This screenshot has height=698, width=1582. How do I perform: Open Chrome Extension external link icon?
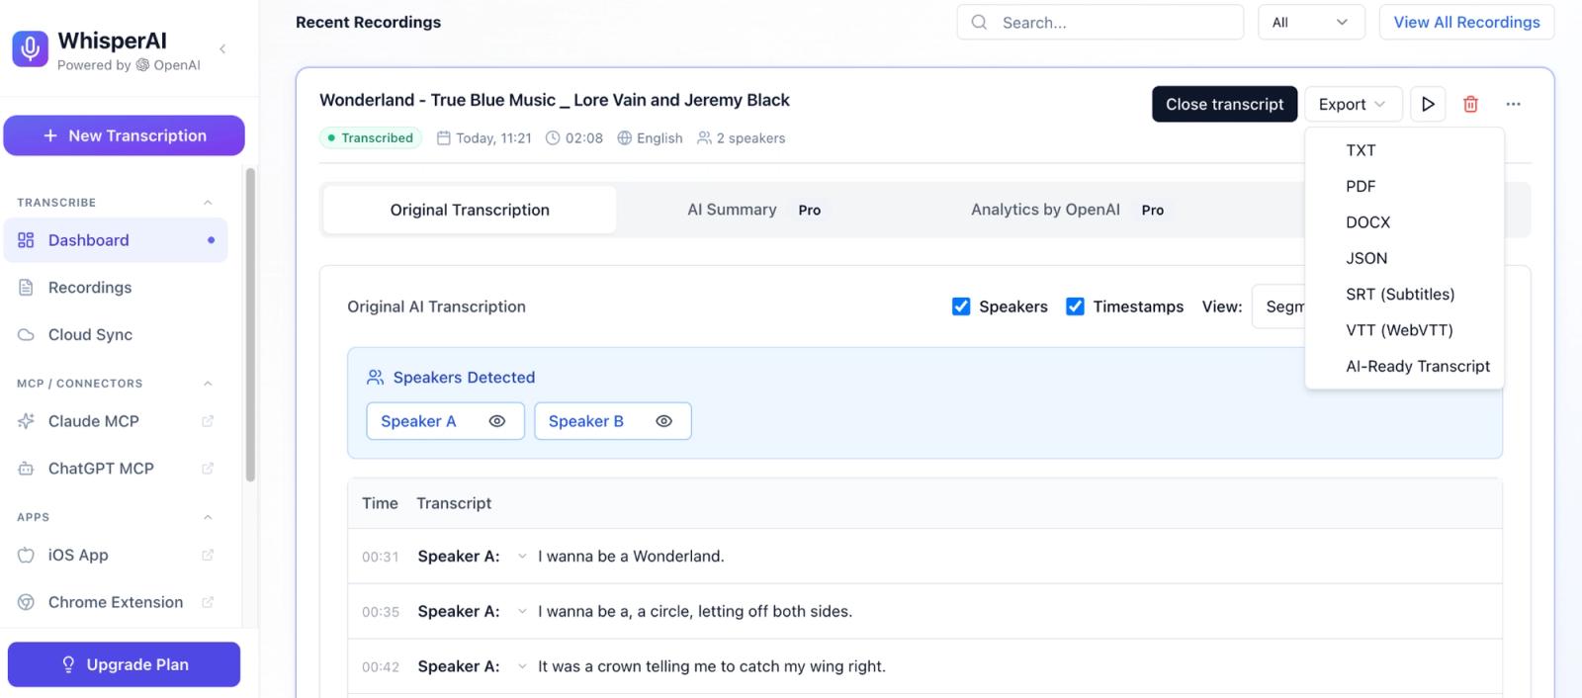pos(208,602)
